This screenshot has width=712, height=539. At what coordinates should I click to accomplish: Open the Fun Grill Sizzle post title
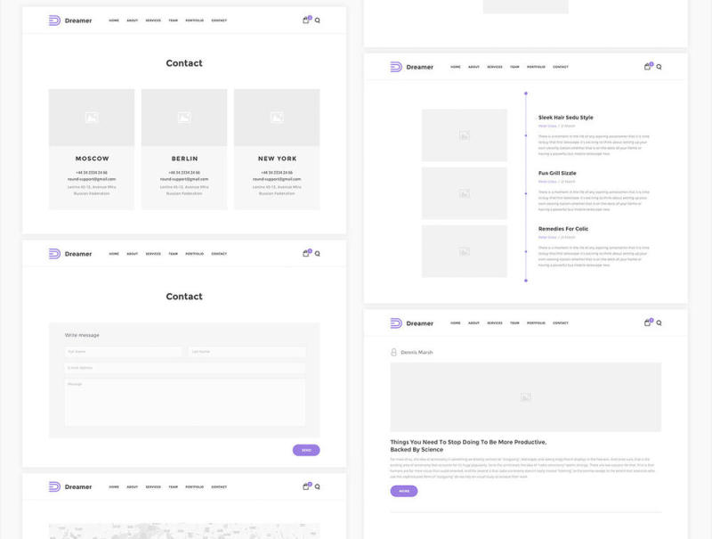557,173
